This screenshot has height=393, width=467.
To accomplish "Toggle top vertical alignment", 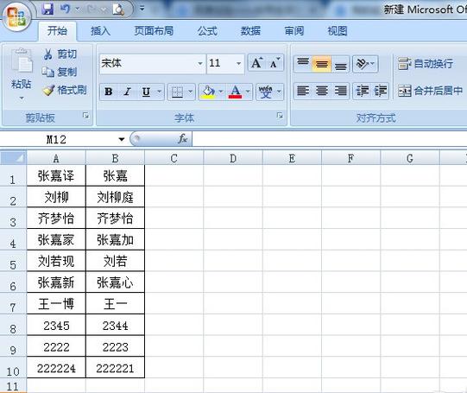I will tap(303, 63).
